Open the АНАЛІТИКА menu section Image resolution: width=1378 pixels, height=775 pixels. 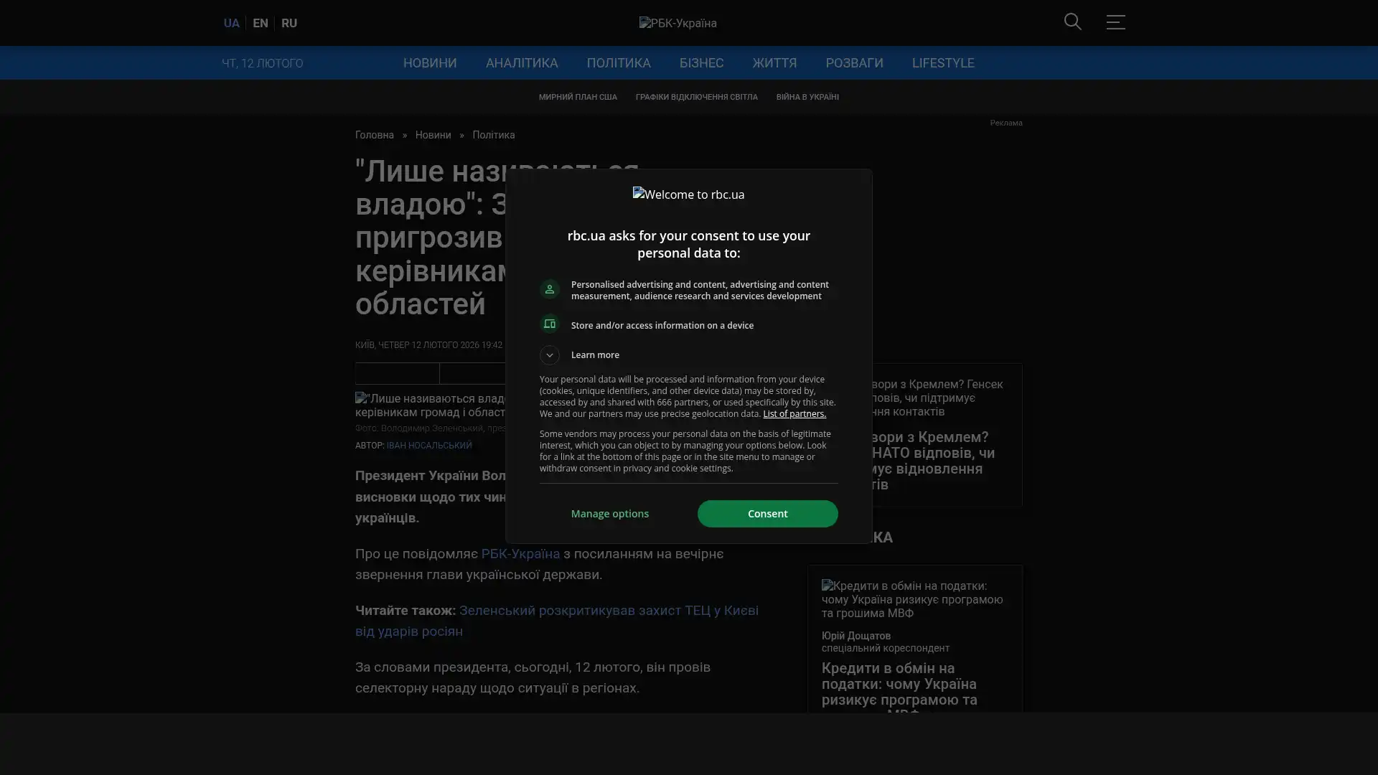(x=521, y=63)
